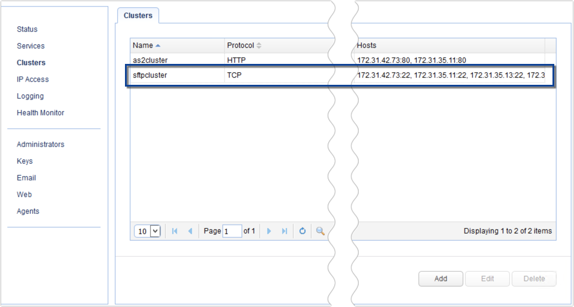Go to next page arrow
This screenshot has height=307, width=574.
pos(269,231)
